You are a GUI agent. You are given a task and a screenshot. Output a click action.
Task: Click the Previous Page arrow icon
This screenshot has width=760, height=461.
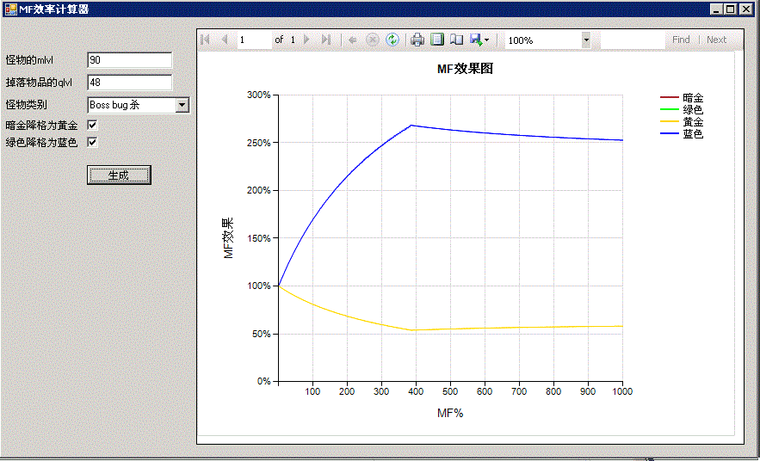(x=225, y=40)
